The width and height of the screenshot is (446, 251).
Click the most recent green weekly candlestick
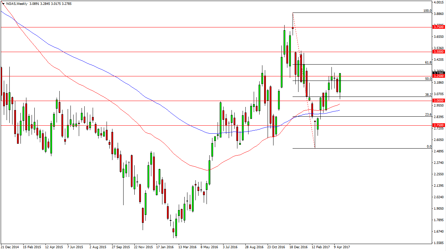pyautogui.click(x=340, y=83)
